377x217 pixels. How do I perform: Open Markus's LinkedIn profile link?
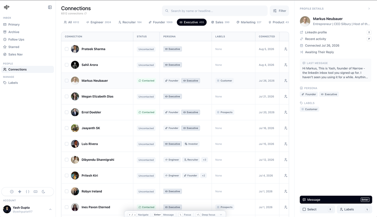(x=316, y=32)
